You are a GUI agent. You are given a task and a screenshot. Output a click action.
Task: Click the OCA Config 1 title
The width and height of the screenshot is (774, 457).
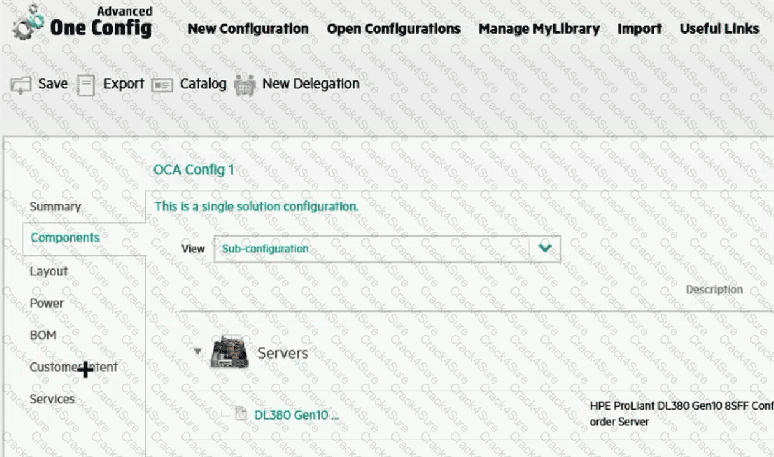(194, 169)
